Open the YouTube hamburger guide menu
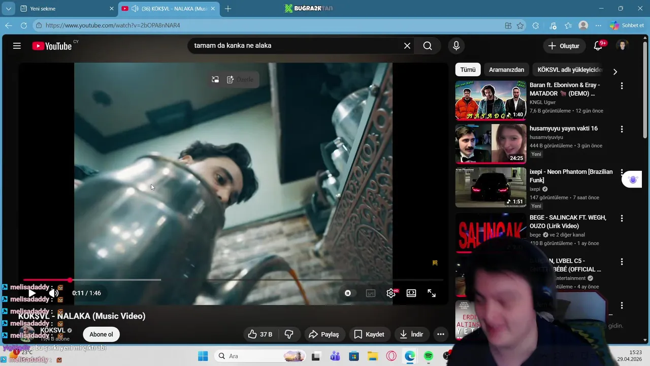Viewport: 650px width, 366px height. [17, 46]
